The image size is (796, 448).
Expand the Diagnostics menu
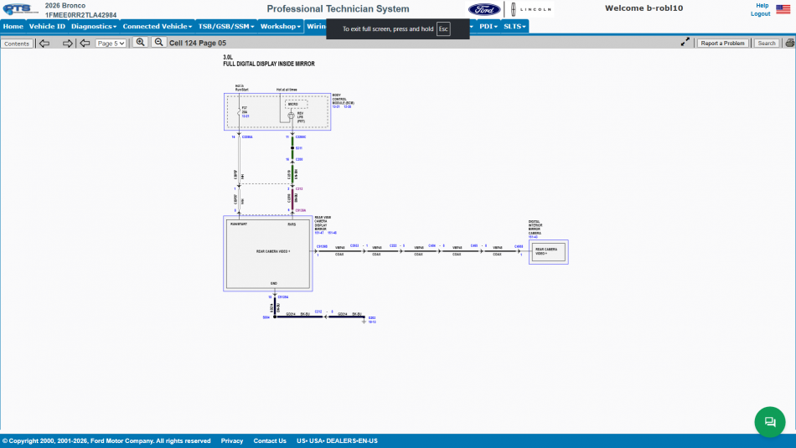pos(93,27)
